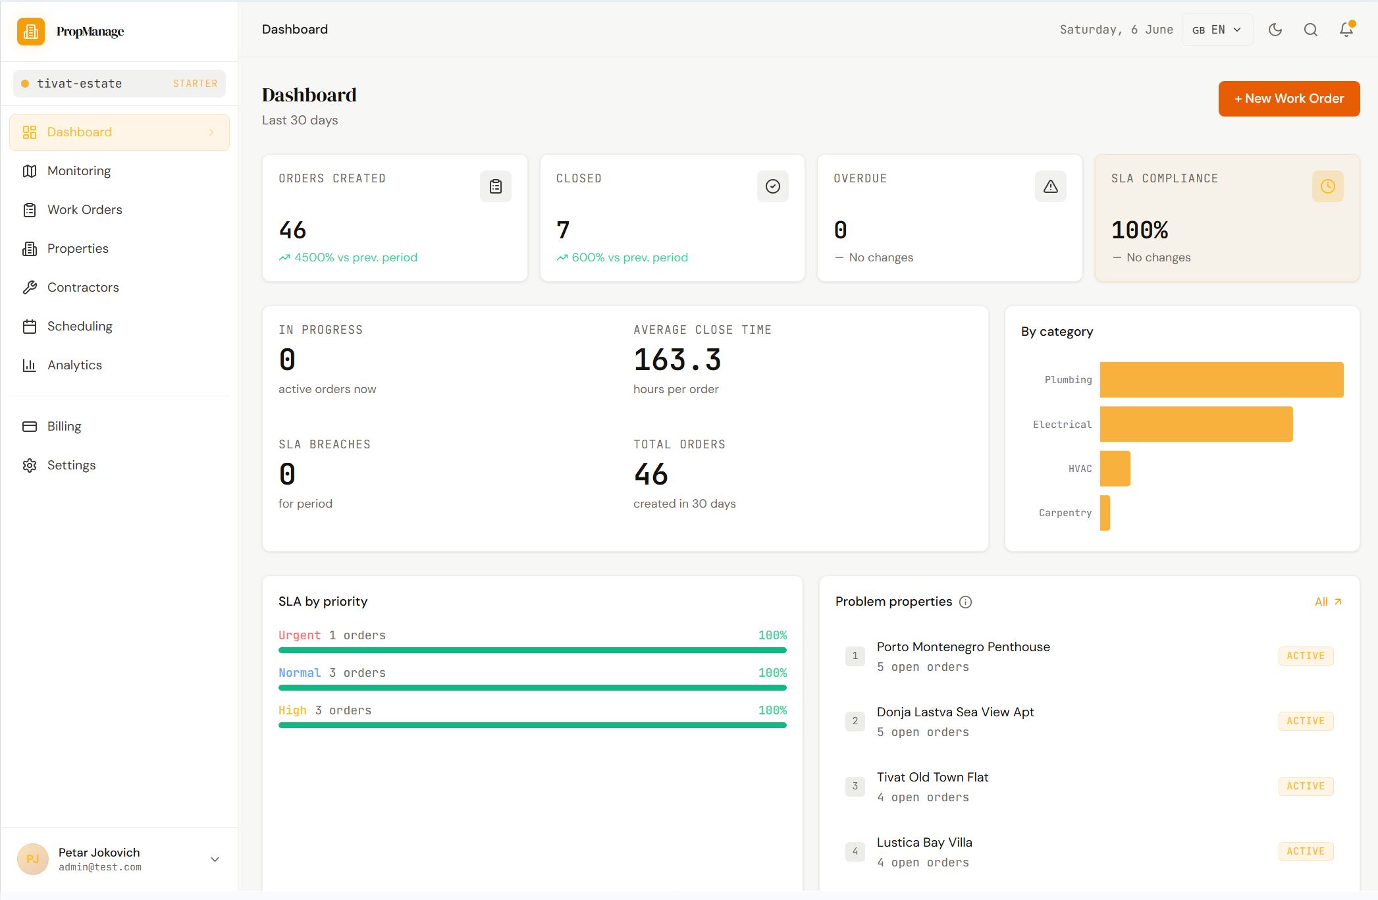Click the SLA Compliance 100% value
Screen dimensions: 1378x900
pyautogui.click(x=1140, y=230)
